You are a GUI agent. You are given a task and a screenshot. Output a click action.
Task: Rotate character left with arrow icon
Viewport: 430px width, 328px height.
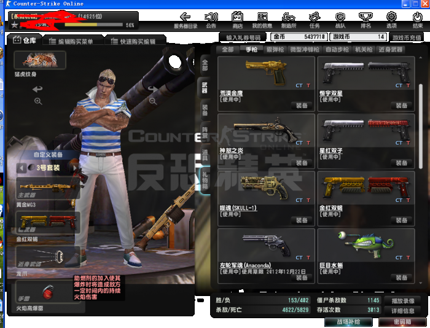click(37, 89)
